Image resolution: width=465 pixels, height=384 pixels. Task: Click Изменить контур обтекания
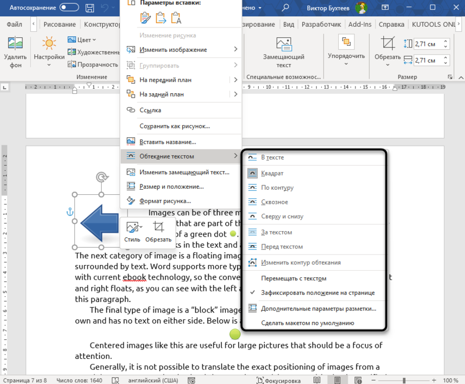point(314,263)
